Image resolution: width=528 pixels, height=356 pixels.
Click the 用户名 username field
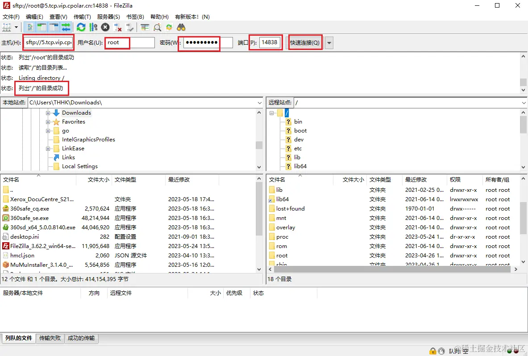click(x=129, y=42)
